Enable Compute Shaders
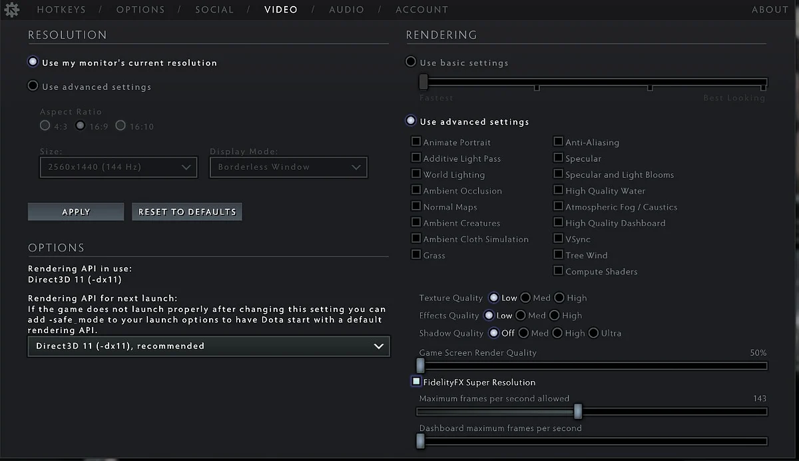The width and height of the screenshot is (799, 461). tap(559, 270)
